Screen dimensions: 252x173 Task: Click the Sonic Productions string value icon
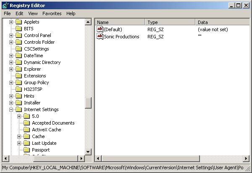(100, 37)
